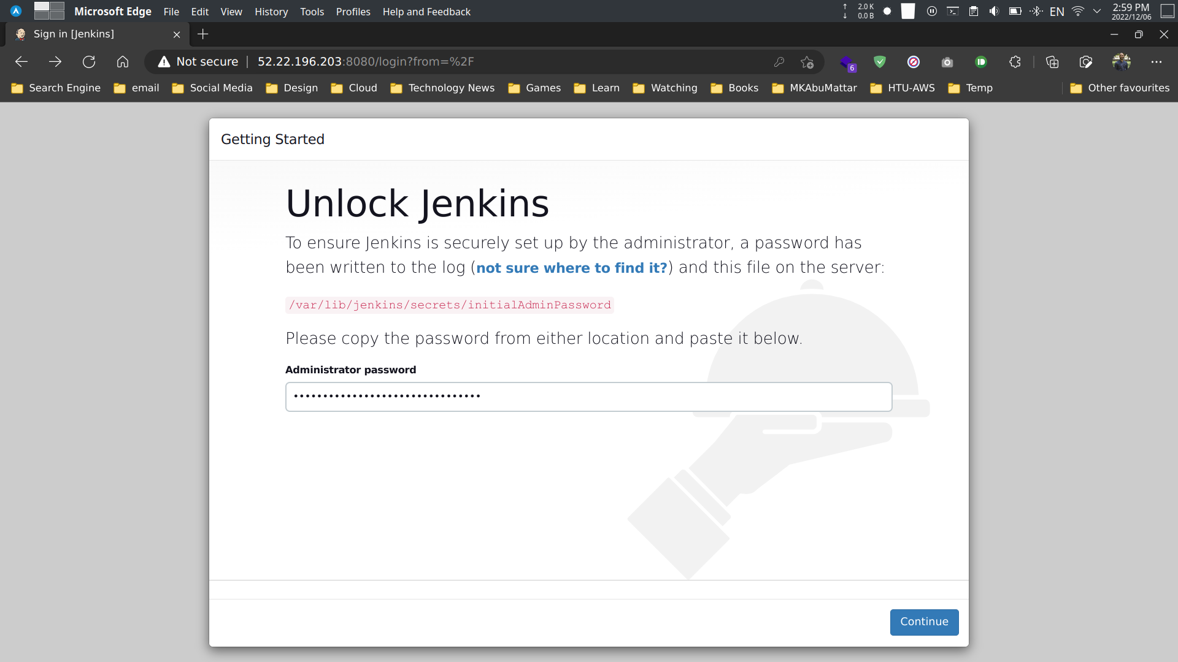Open the browser profile avatar
The width and height of the screenshot is (1178, 662).
pyautogui.click(x=1123, y=62)
